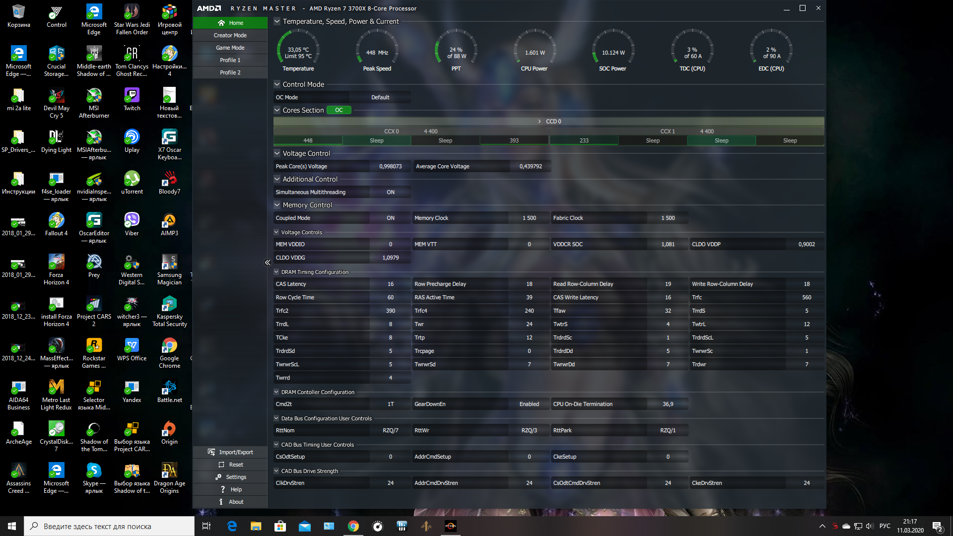
Task: Select the Game Mode tab
Action: 230,48
